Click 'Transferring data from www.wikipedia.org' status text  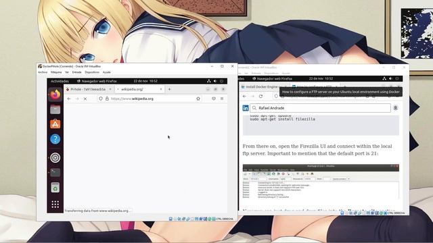97,211
